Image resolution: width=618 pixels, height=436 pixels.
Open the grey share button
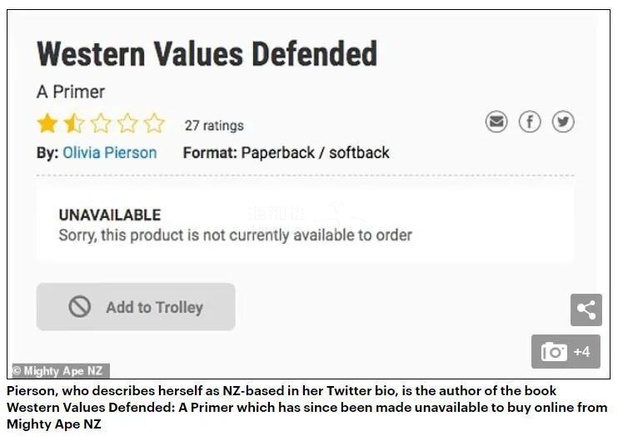586,310
